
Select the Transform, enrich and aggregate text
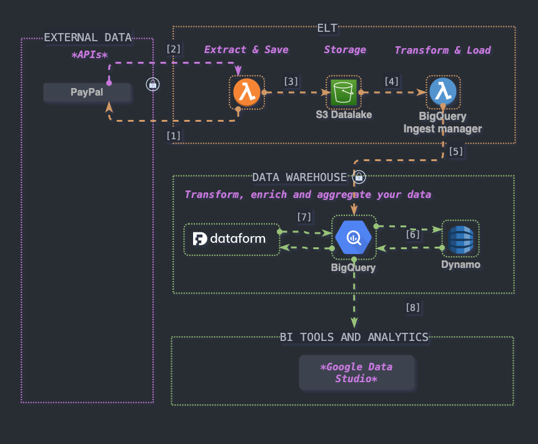coord(308,195)
